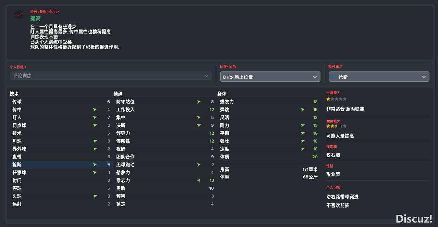
Task: Select the highlighted 抢断 attribute row
Action: (60, 165)
